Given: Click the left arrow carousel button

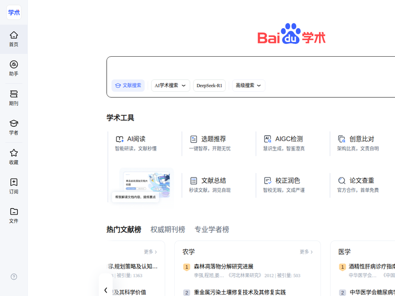Looking at the screenshot, I should click(106, 290).
